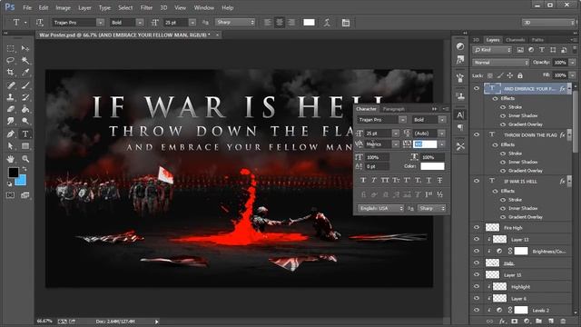Select the Rectangular Marquee tool
The width and height of the screenshot is (581, 327).
coord(10,48)
